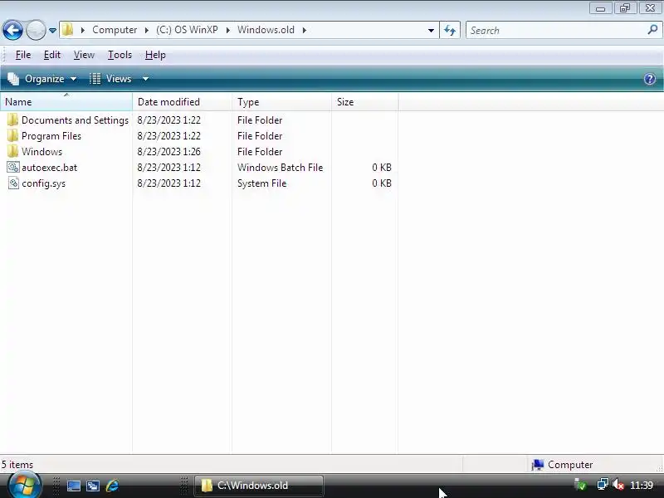The height and width of the screenshot is (498, 664).
Task: Click into the Search field
Action: click(x=556, y=31)
